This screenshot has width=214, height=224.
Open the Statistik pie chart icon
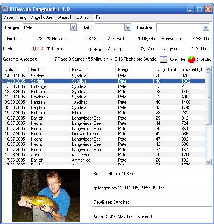(191, 59)
